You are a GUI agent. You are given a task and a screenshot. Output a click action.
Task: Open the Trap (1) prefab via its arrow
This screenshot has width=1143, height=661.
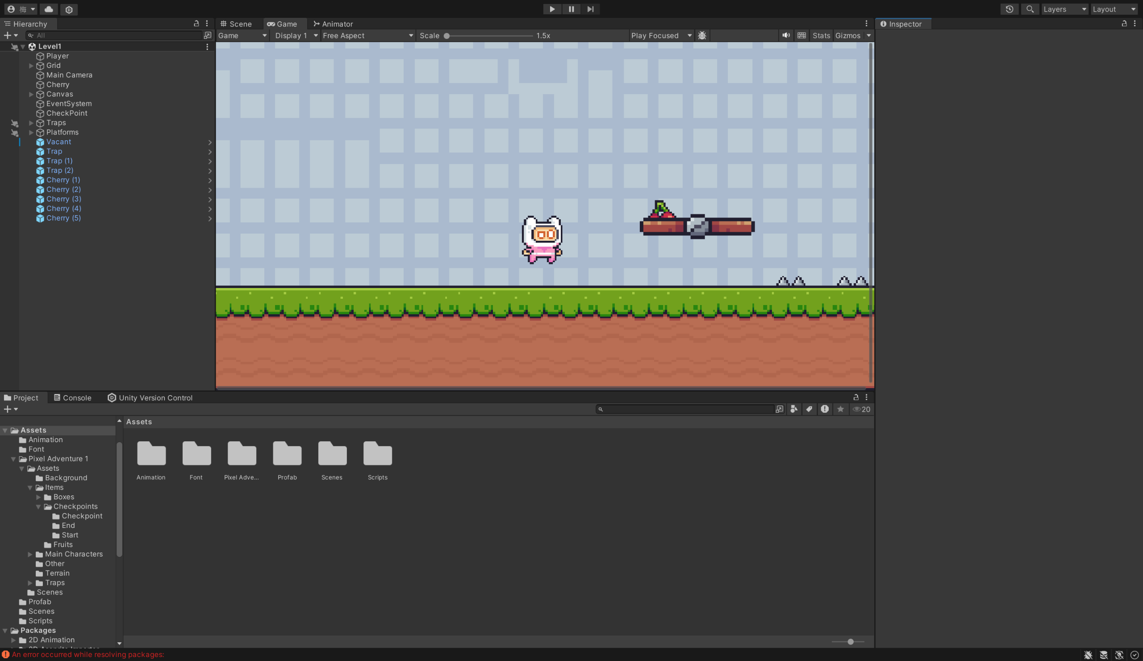(210, 161)
